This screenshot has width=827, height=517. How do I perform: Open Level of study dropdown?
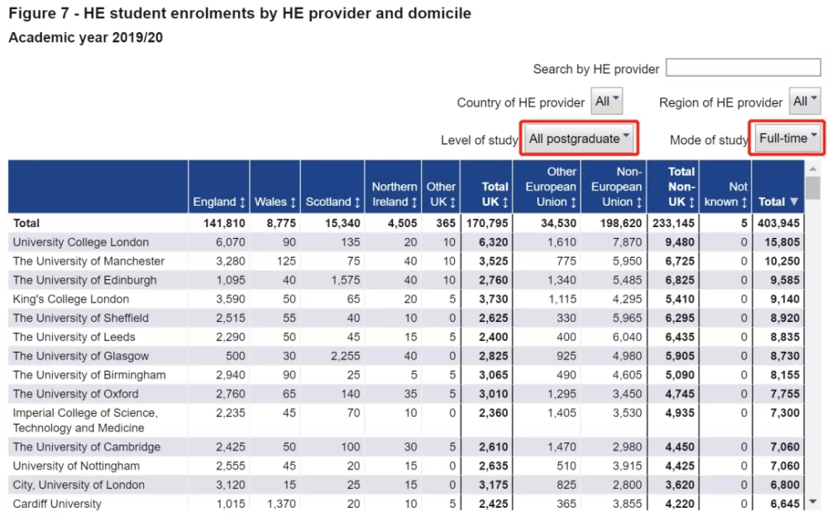coord(579,139)
